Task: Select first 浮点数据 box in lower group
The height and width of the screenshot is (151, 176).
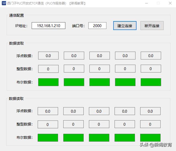Action: (x=48, y=111)
